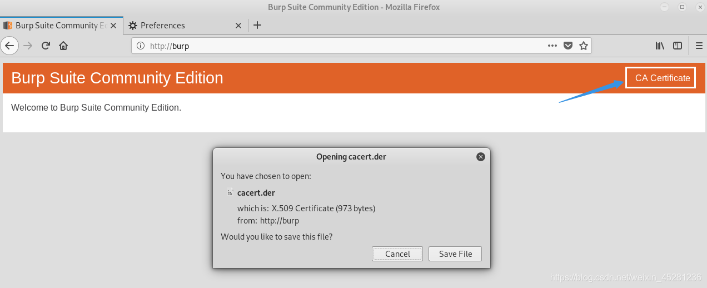Click 'Welcome to Burp Suite Community Edition.' text

tap(96, 107)
